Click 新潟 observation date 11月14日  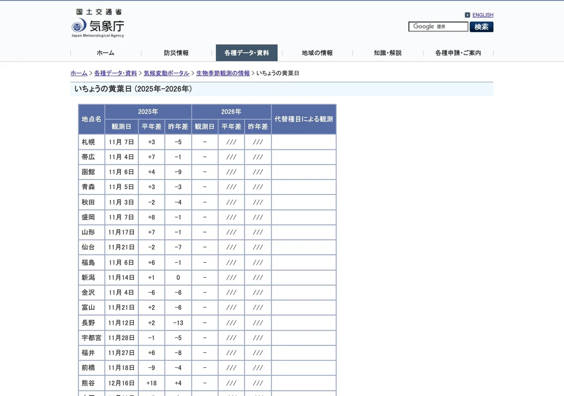(x=121, y=278)
